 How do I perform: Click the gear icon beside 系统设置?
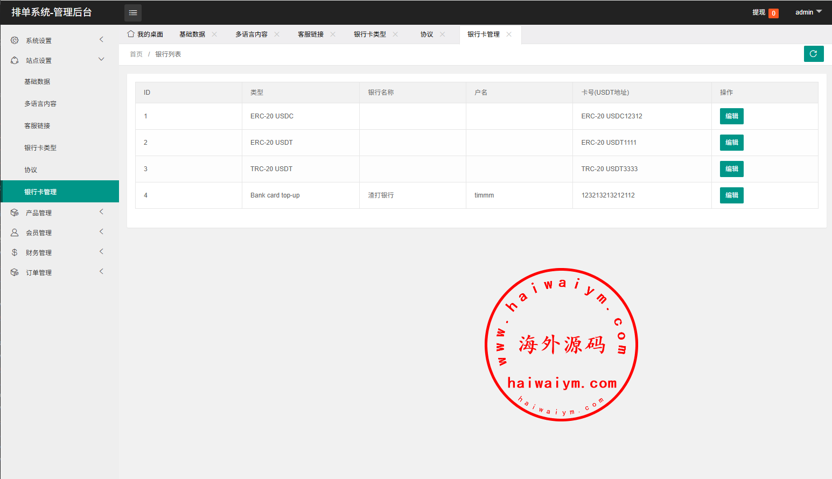tap(15, 40)
